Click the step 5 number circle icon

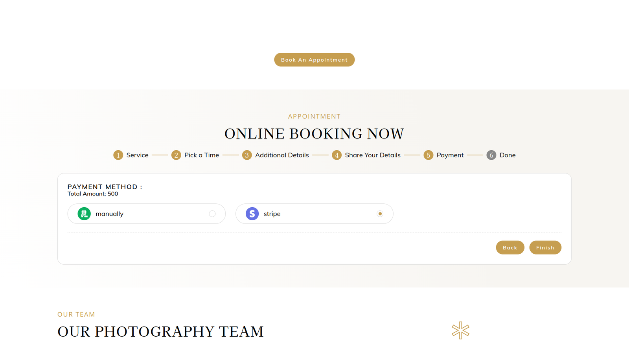click(428, 155)
